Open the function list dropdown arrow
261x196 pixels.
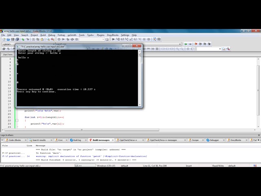coord(180,44)
